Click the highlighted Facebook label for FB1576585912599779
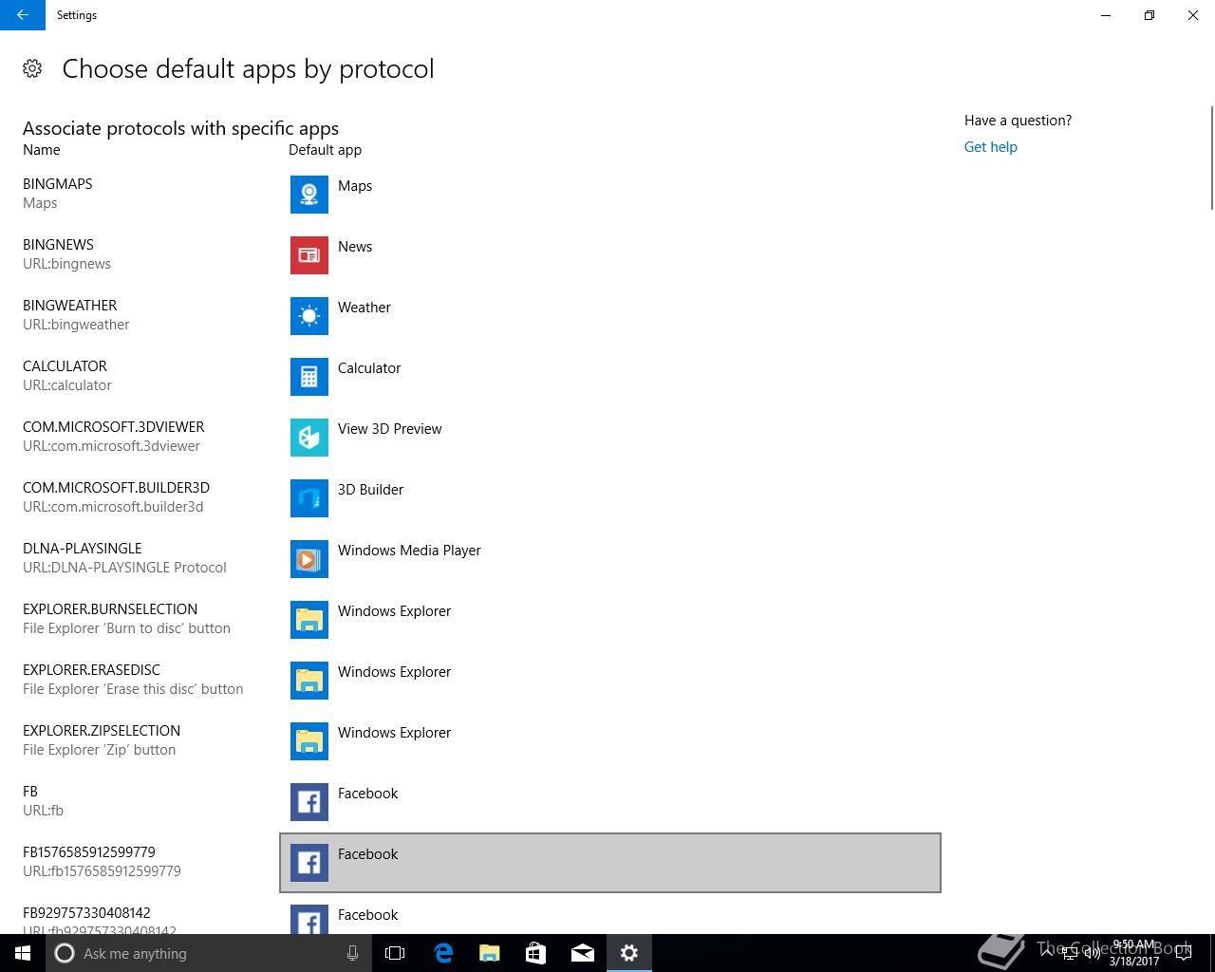The width and height of the screenshot is (1215, 972). [367, 854]
